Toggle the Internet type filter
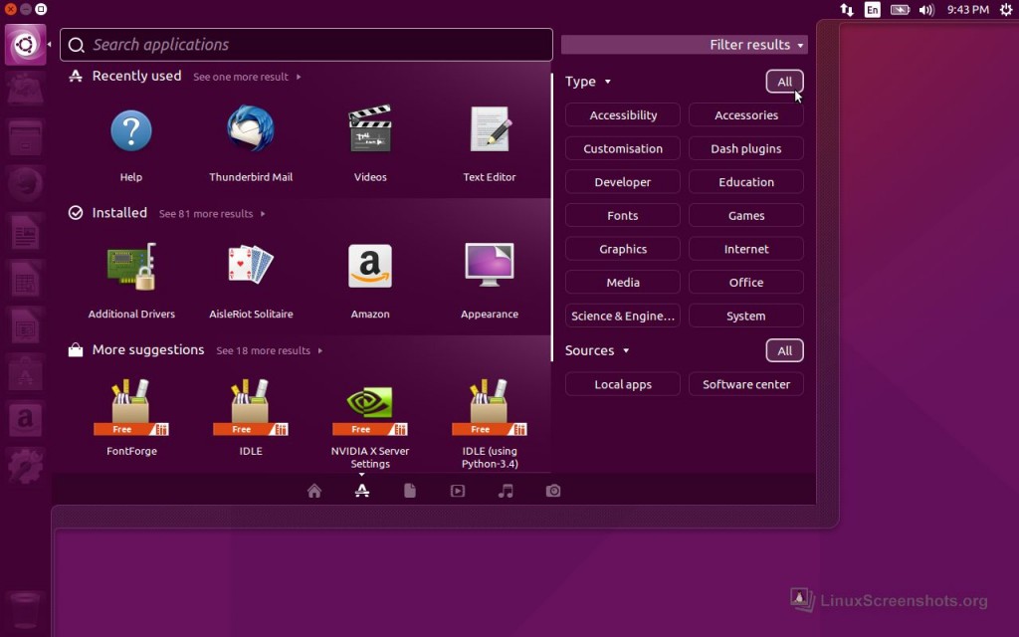 coord(745,249)
